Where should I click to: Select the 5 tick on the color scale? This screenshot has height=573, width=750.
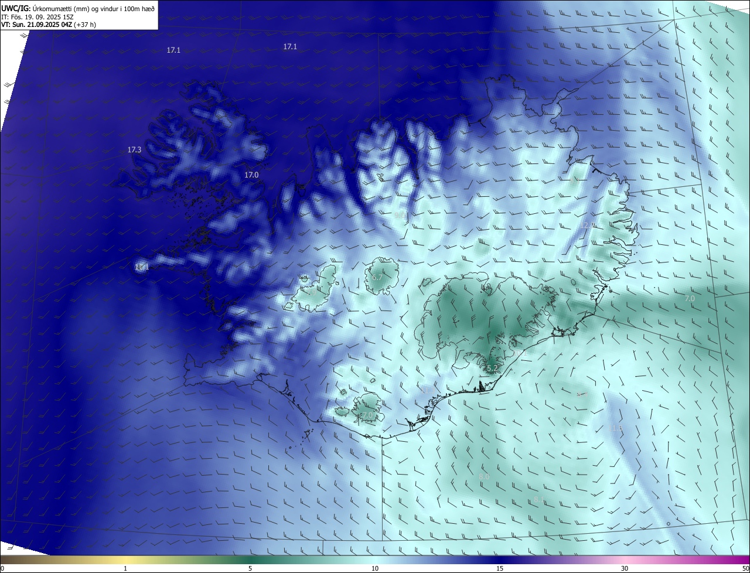click(250, 569)
